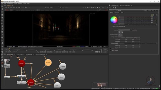Click the play forward button
161x90 pixels.
click(x=57, y=52)
